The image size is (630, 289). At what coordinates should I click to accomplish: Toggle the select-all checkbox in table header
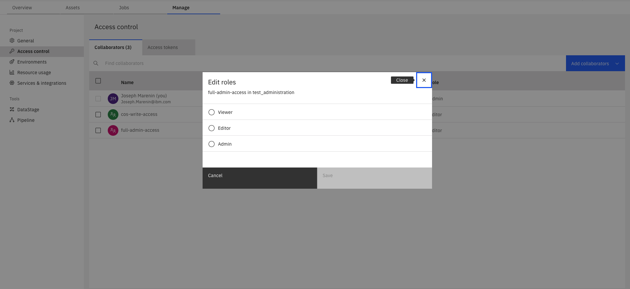pos(98,81)
